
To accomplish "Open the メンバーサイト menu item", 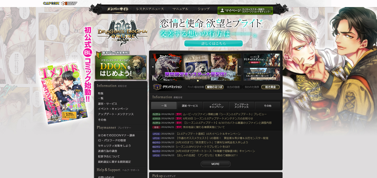I will click(118, 9).
